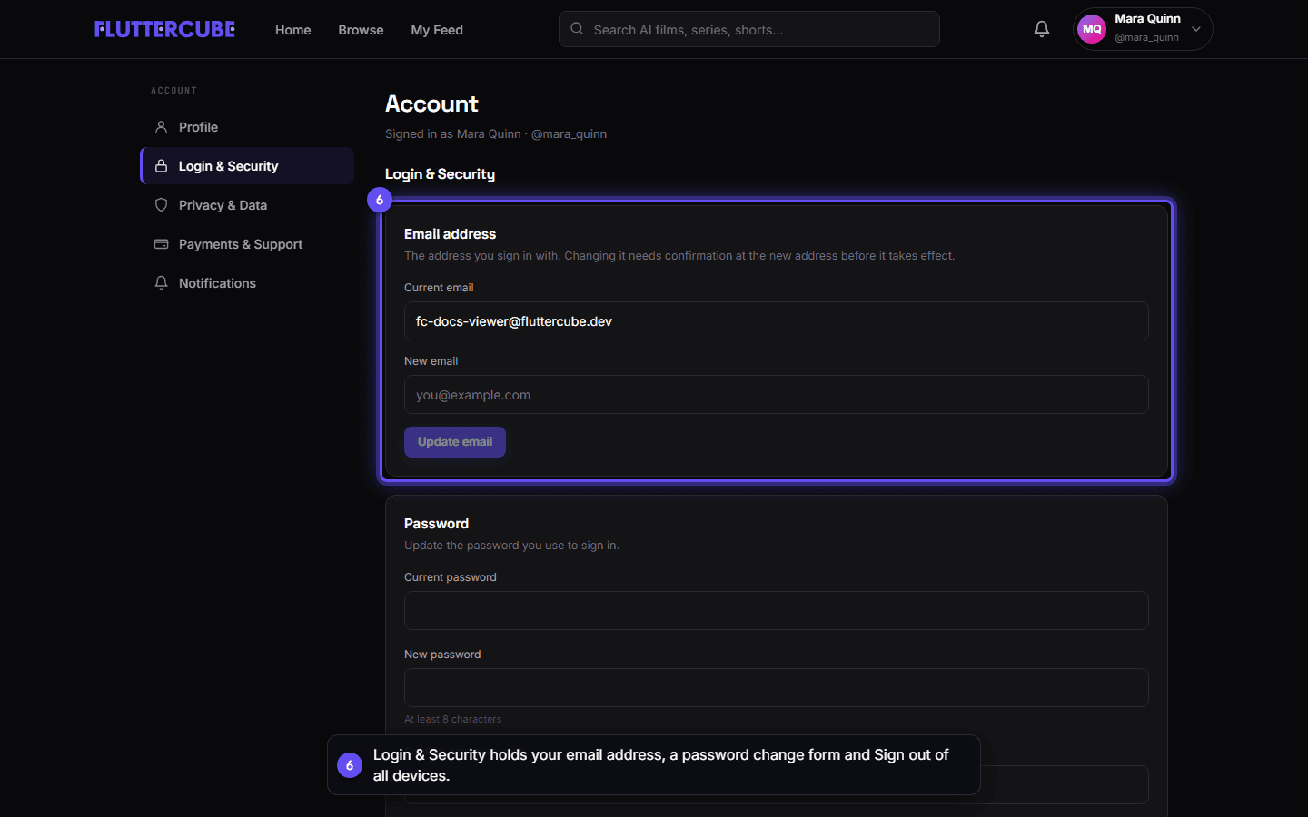The image size is (1308, 817).
Task: Open the Browse nav item
Action: pyautogui.click(x=361, y=30)
